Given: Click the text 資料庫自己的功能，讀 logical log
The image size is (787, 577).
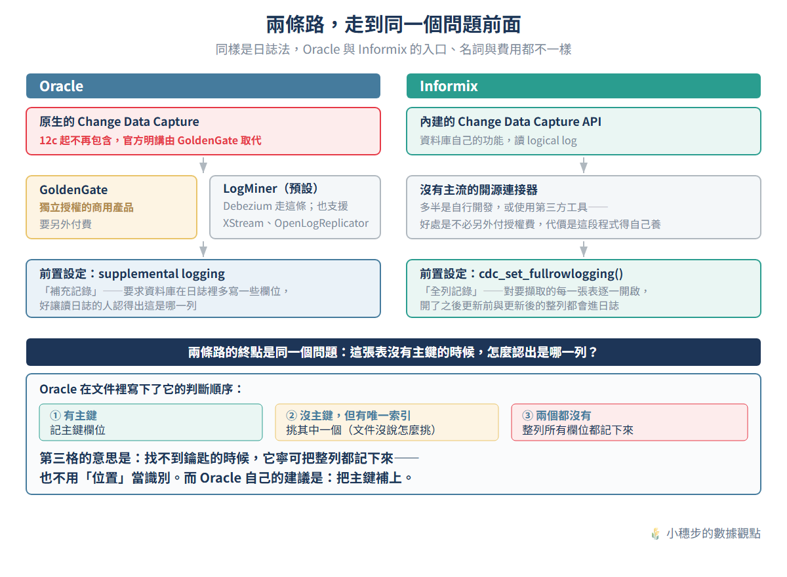Looking at the screenshot, I should point(498,140).
